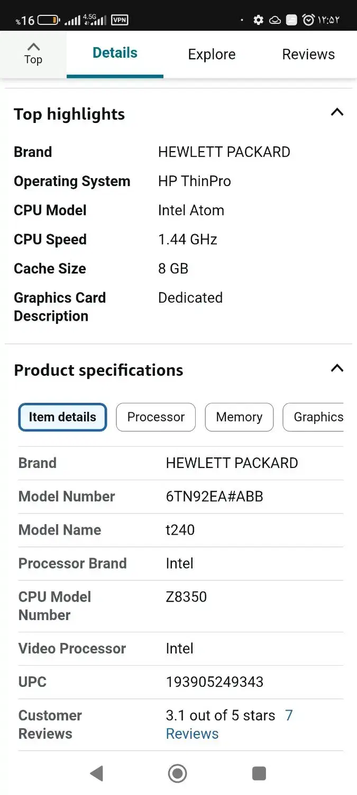Tap the VPN indicator in status bar
The height and width of the screenshot is (795, 357).
click(120, 20)
